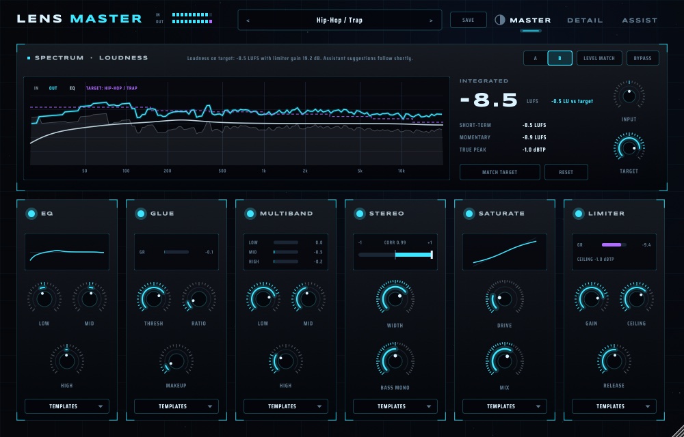This screenshot has height=437, width=684.
Task: Open the Multiband Templates dropdown
Action: click(x=286, y=406)
